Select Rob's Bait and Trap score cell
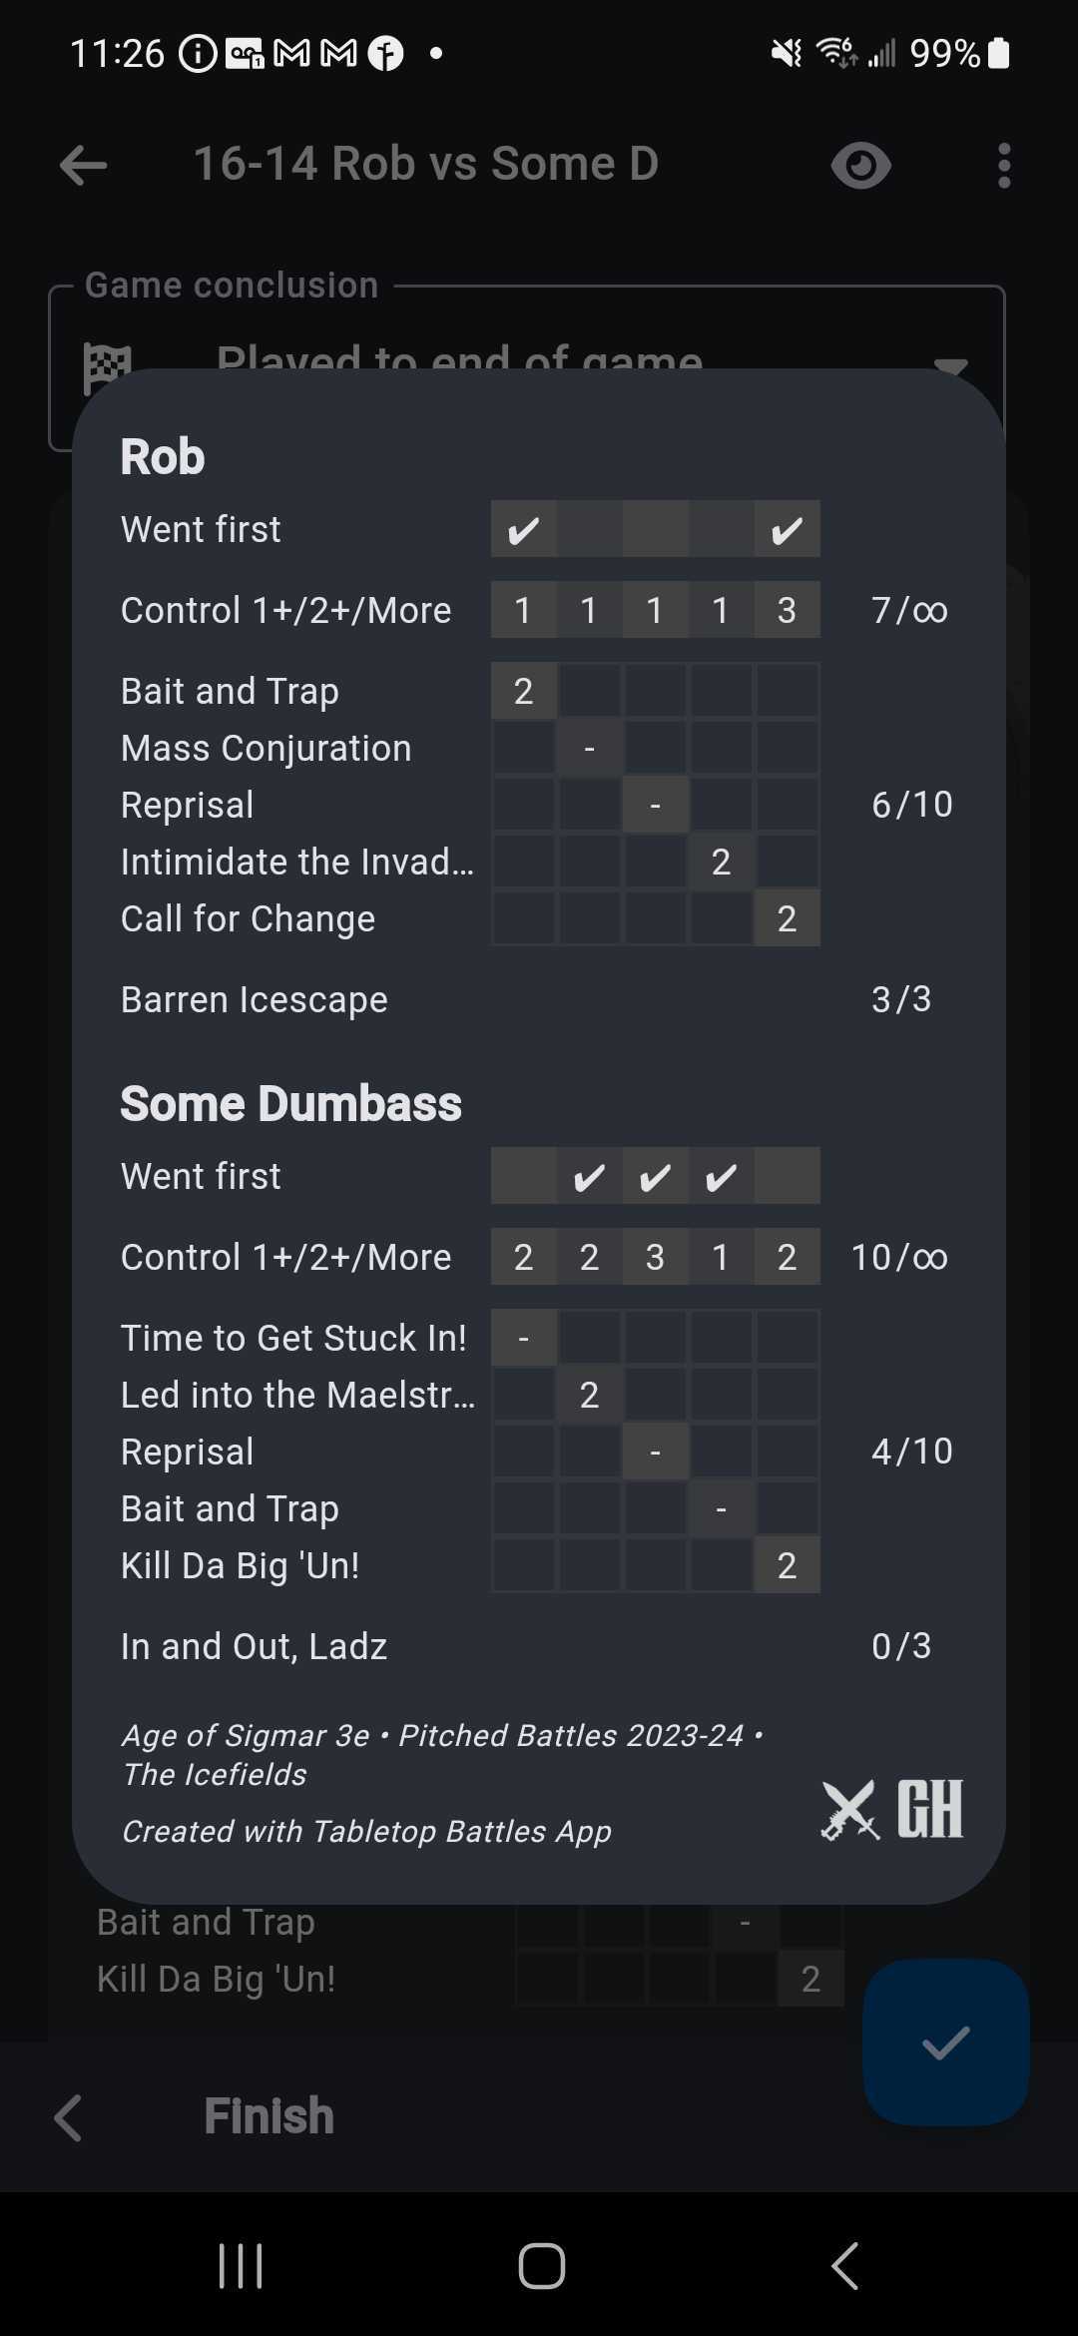 coord(523,691)
